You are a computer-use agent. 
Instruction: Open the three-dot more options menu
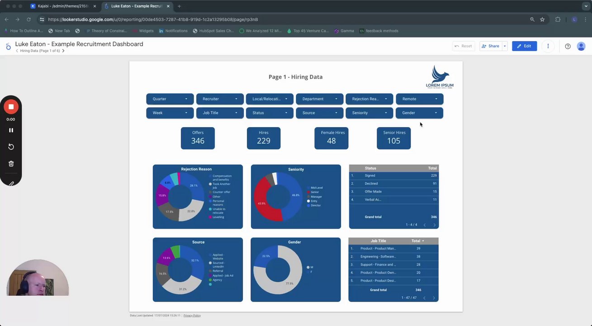pyautogui.click(x=548, y=46)
